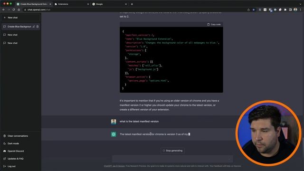Bookmark this page with the star icon
304x171 pixels.
(253, 9)
